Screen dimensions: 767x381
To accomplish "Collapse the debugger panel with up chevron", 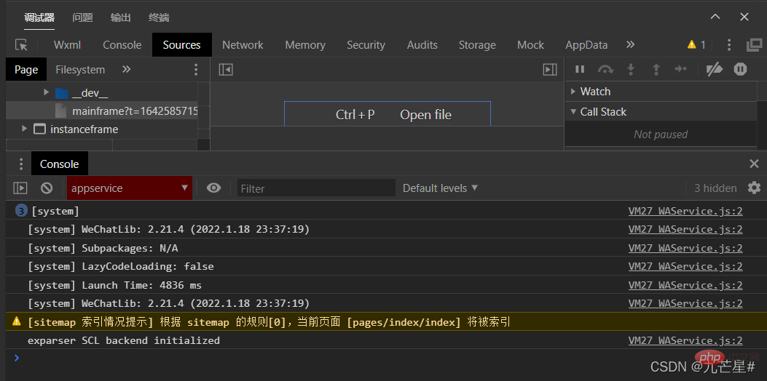I will 715,17.
